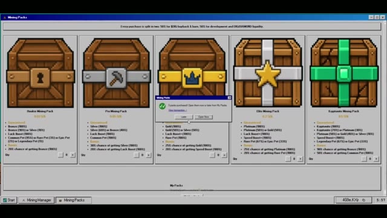Increase Kryptonite Mining Pack quantity
This screenshot has height=218, width=387.
(x=376, y=159)
